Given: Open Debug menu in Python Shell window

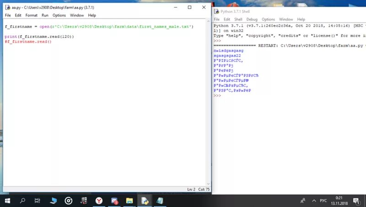Looking at the screenshot, I should point(252,19).
